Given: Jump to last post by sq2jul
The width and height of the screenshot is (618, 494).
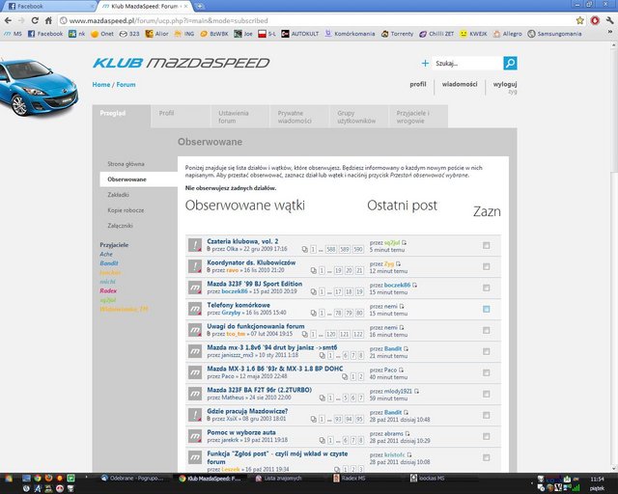Looking at the screenshot, I should click(404, 243).
